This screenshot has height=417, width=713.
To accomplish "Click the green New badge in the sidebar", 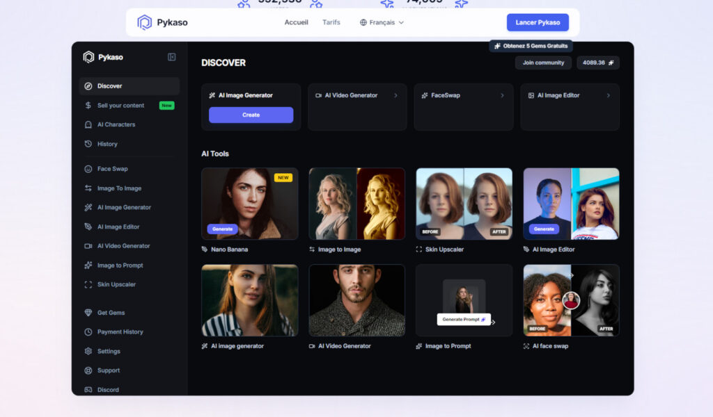I will click(x=167, y=105).
